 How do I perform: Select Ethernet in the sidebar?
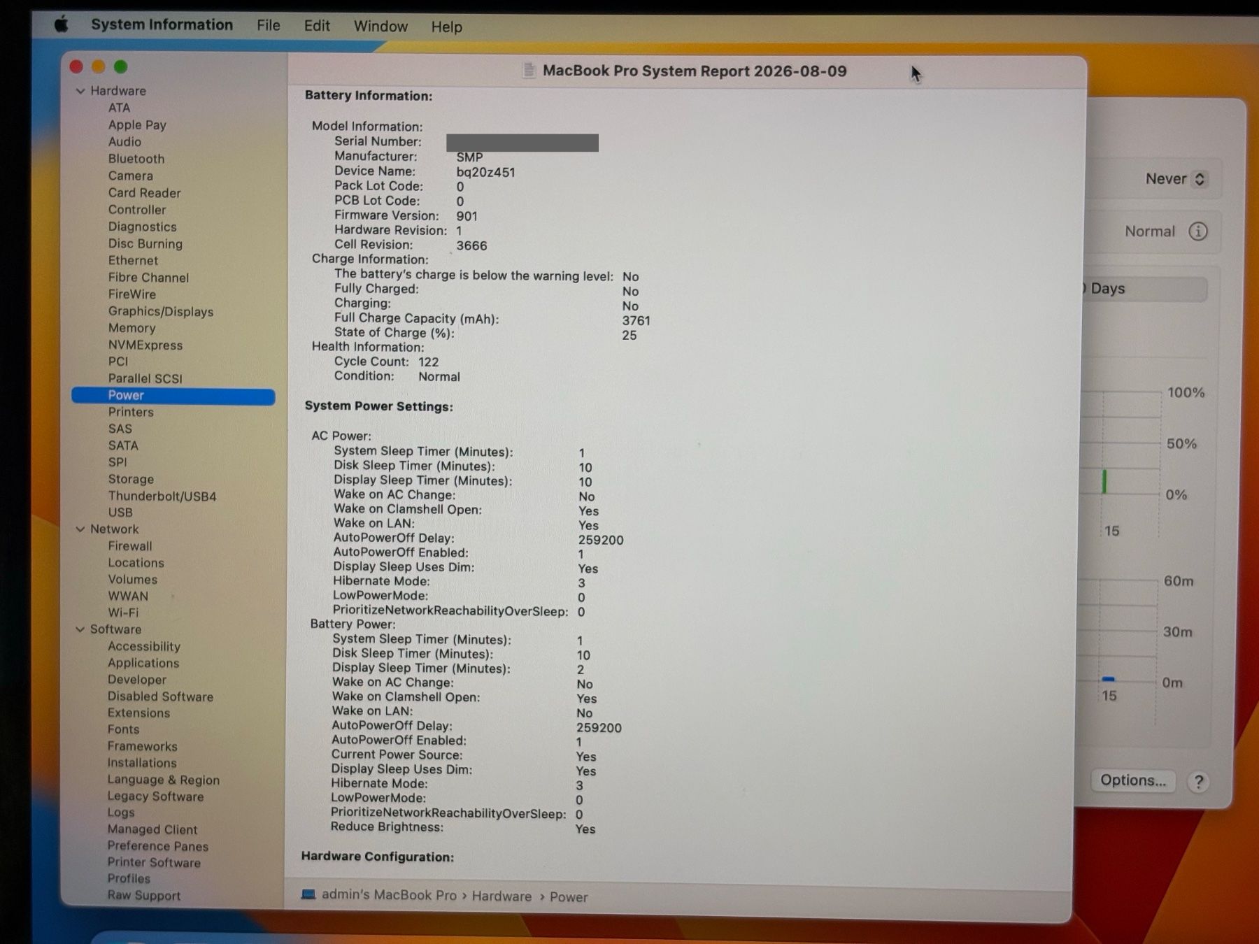click(133, 260)
